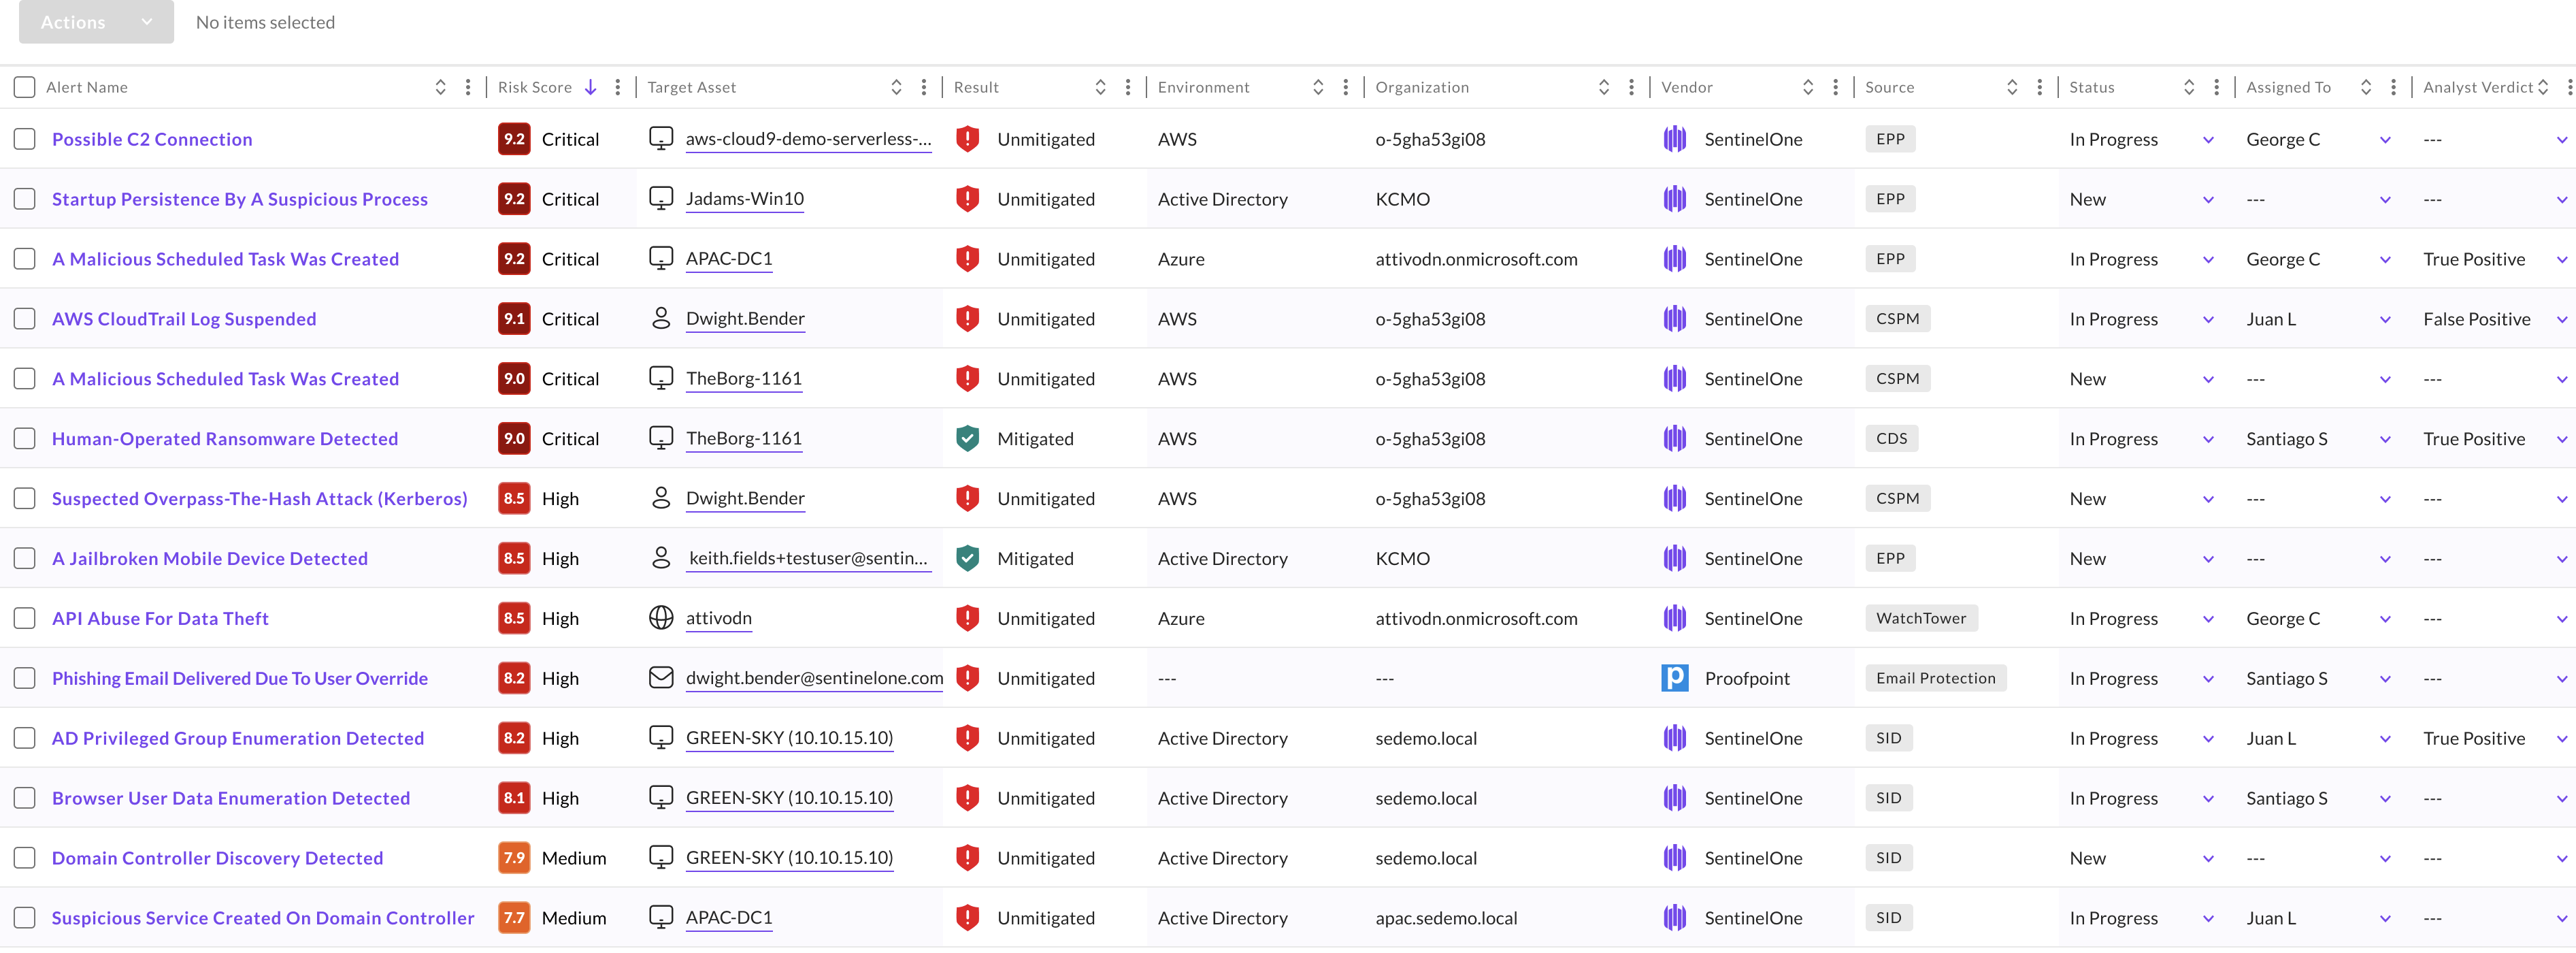The height and width of the screenshot is (953, 2576).
Task: Open Vendor column options kebab menu
Action: [1835, 87]
